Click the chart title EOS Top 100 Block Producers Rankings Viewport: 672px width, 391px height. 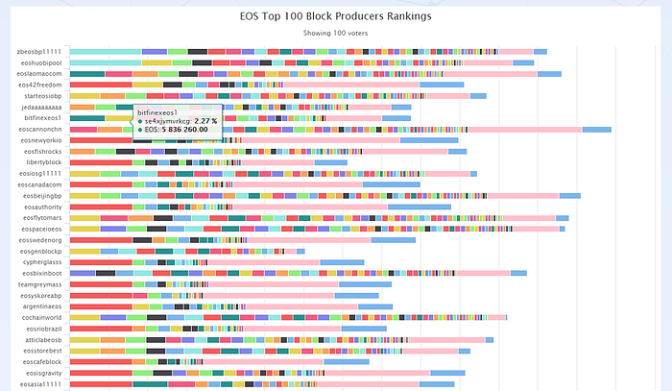[336, 16]
